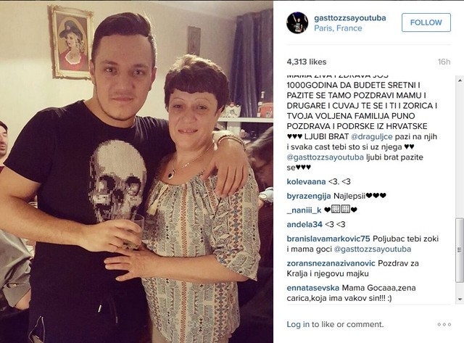Click the main post photo
Viewport: 464px width, 343px height.
(x=136, y=172)
